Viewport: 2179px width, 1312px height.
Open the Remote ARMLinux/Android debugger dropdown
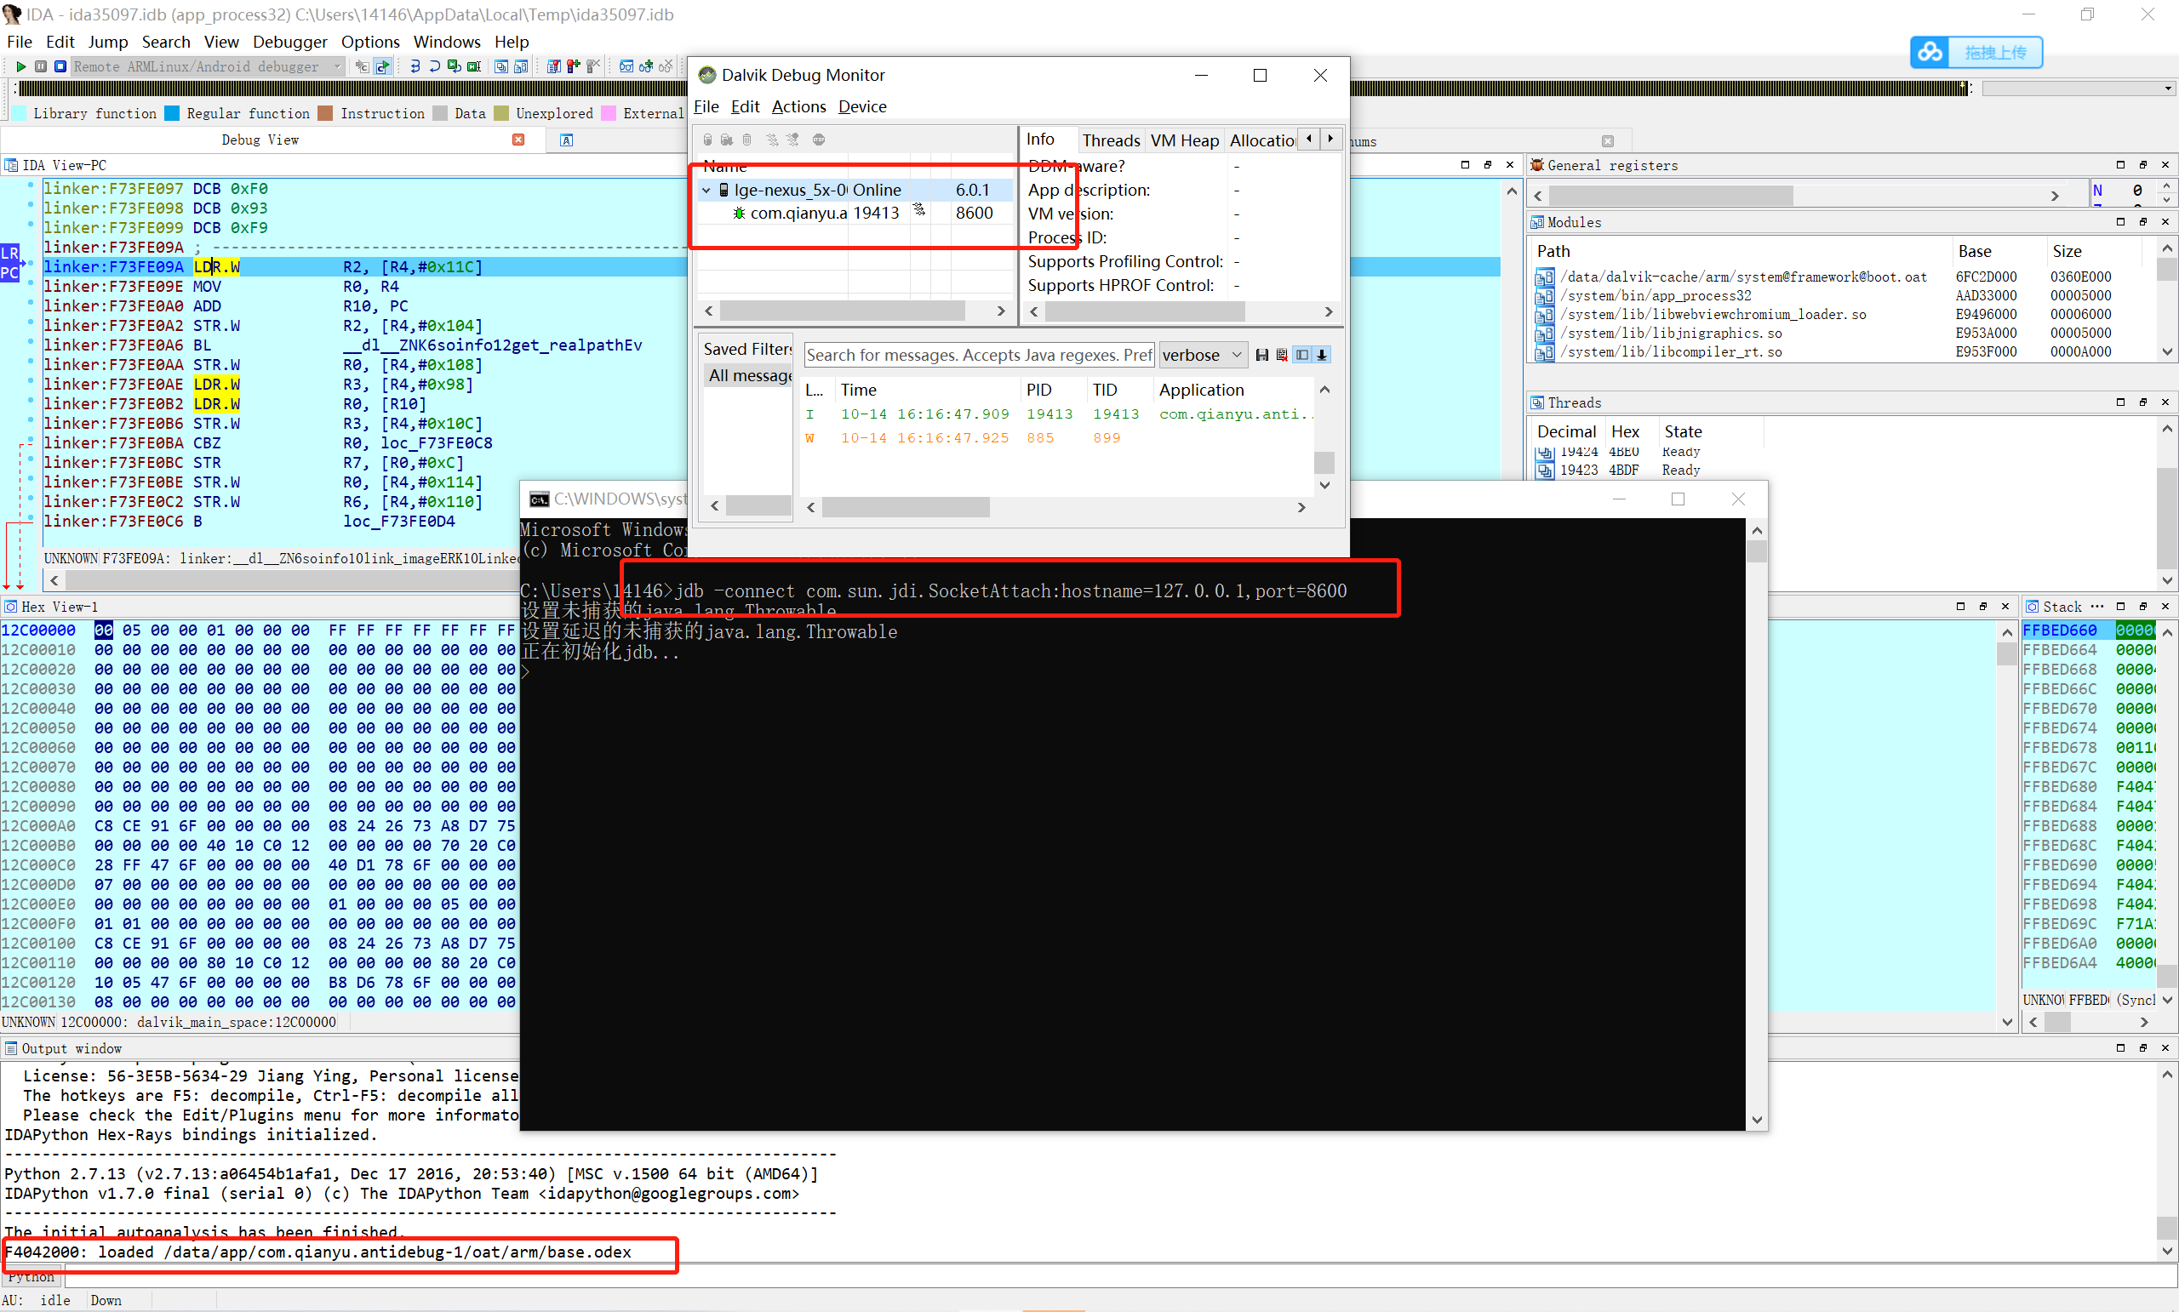click(x=208, y=66)
